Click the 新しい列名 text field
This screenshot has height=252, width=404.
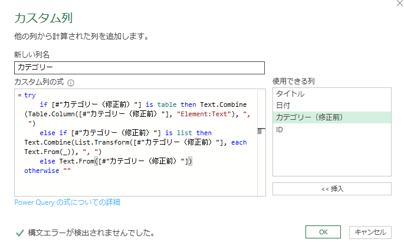[139, 68]
